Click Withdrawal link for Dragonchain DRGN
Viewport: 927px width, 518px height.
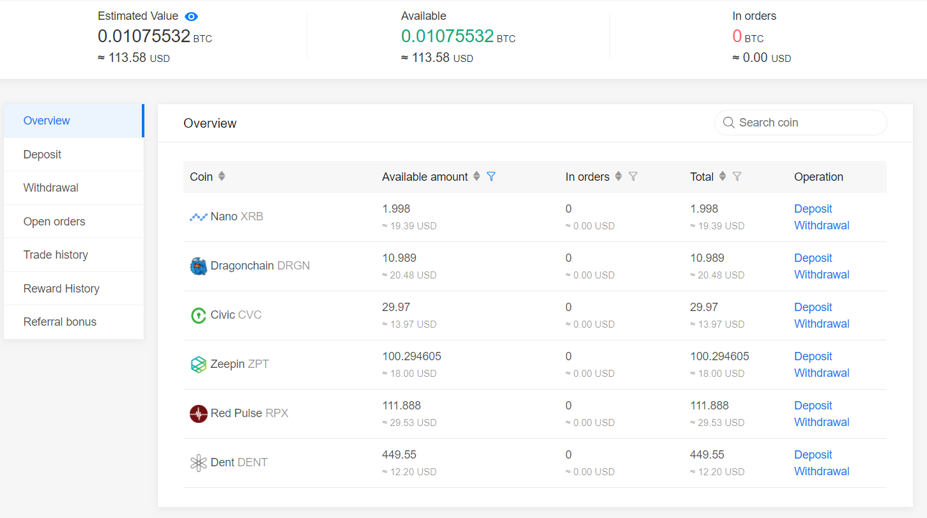pyautogui.click(x=822, y=275)
